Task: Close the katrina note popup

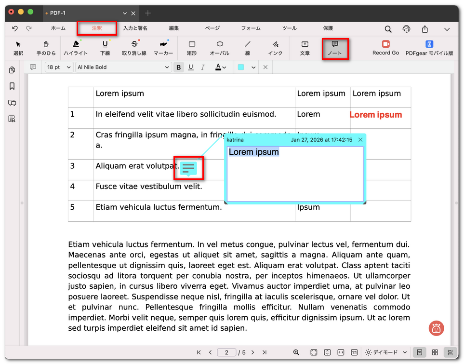Action: (360, 140)
